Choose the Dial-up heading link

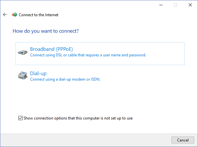pyautogui.click(x=38, y=73)
